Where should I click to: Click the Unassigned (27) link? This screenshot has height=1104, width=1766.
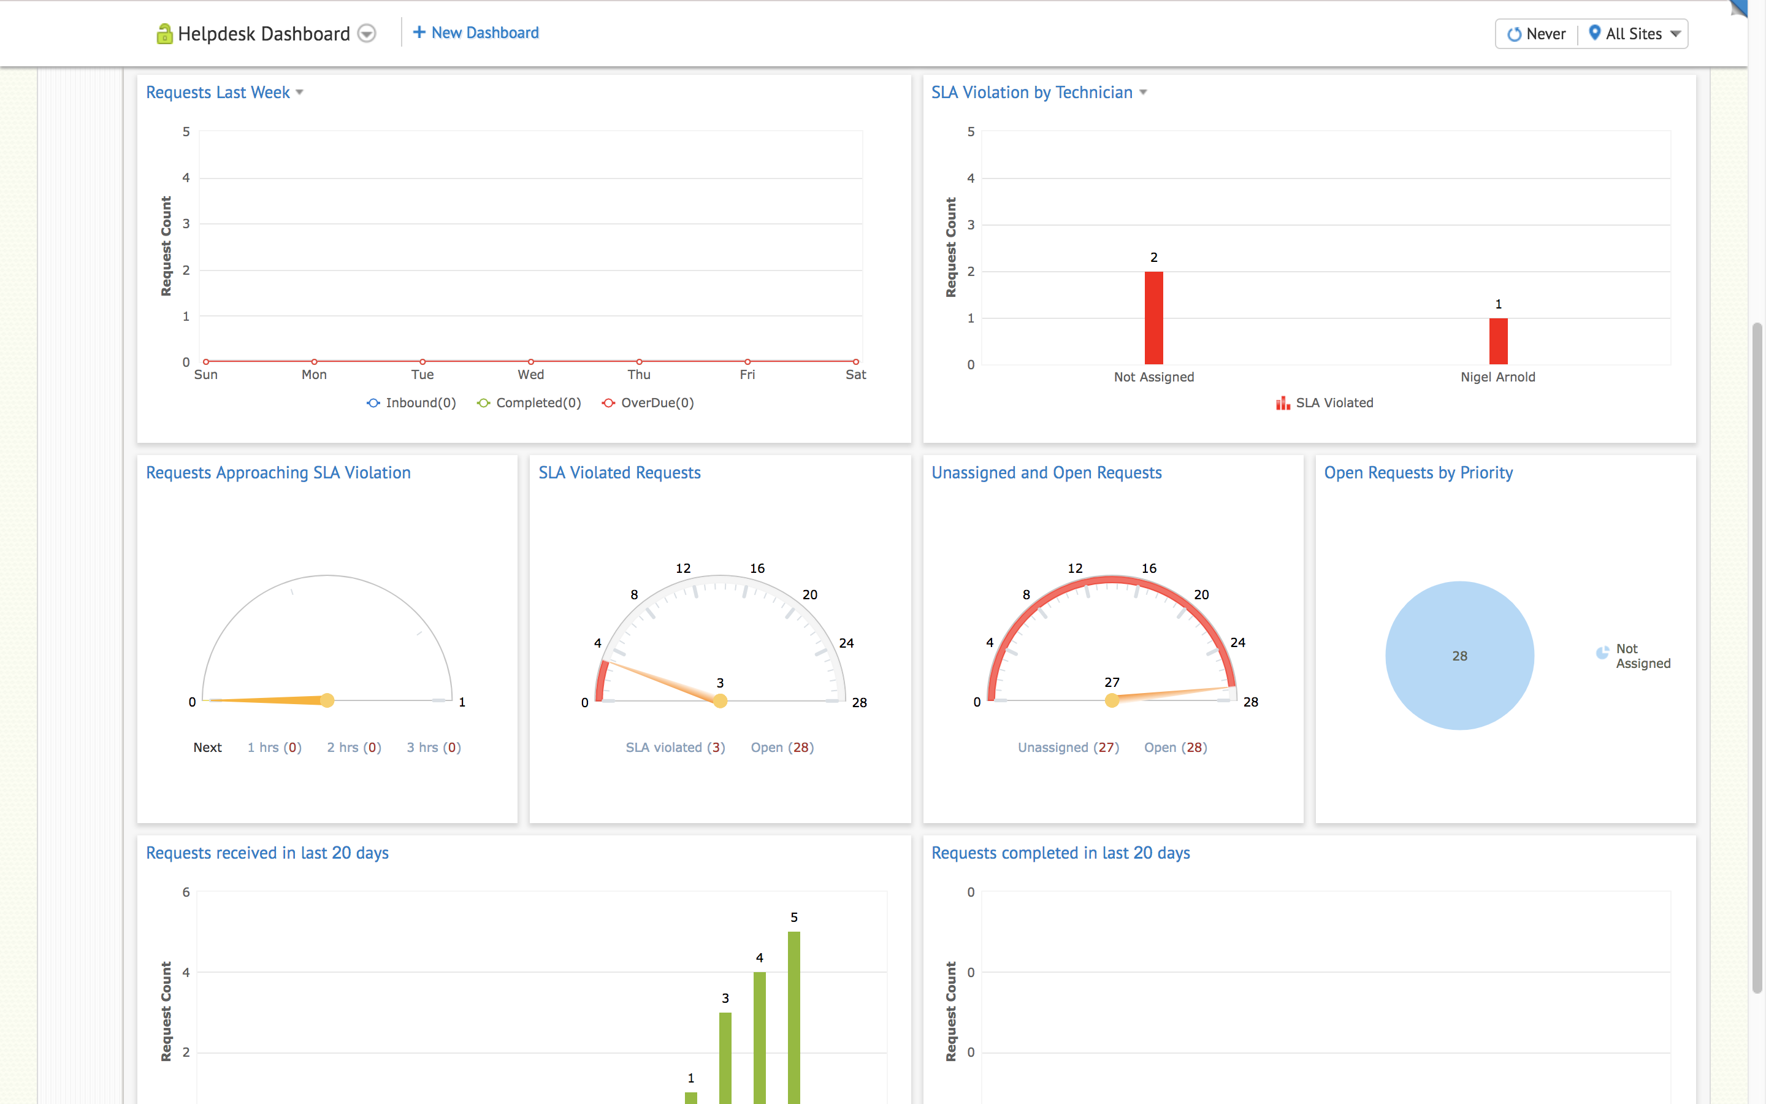point(1068,747)
